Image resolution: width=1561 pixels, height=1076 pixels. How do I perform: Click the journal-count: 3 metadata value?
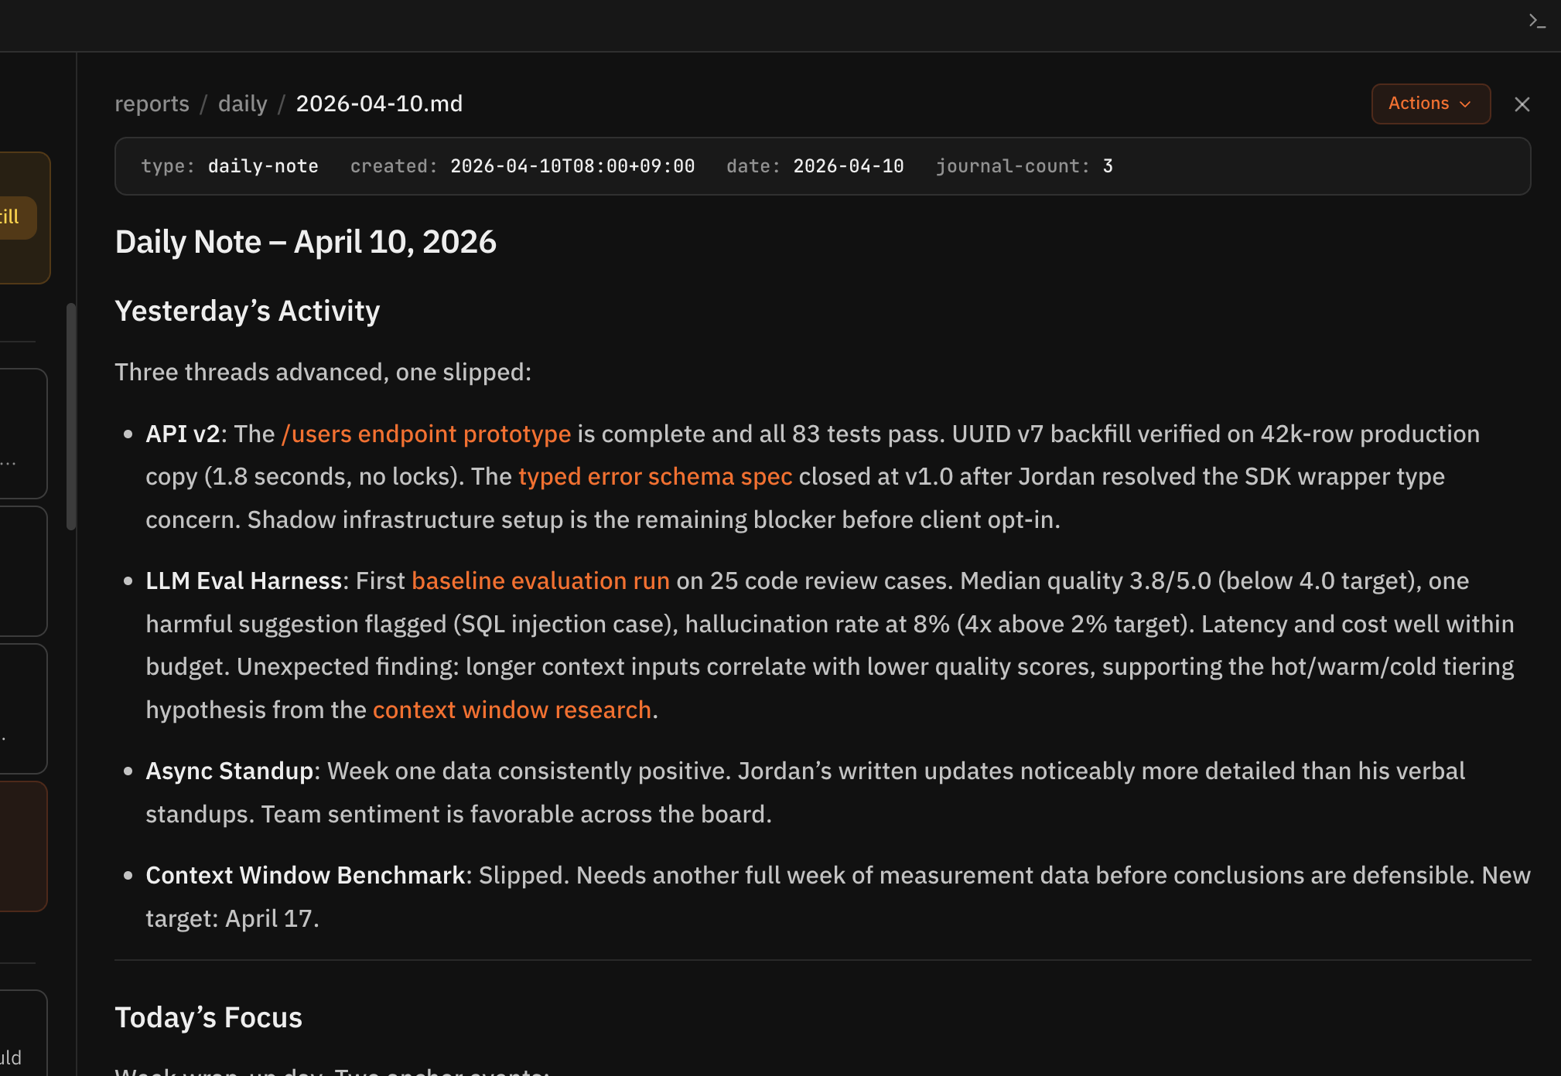coord(1023,165)
